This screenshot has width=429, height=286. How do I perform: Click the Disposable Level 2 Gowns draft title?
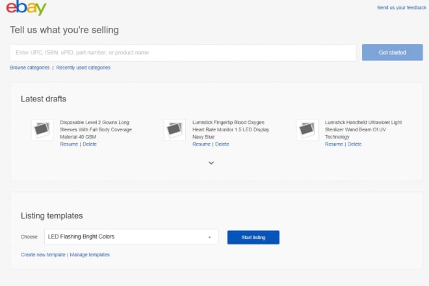96,129
